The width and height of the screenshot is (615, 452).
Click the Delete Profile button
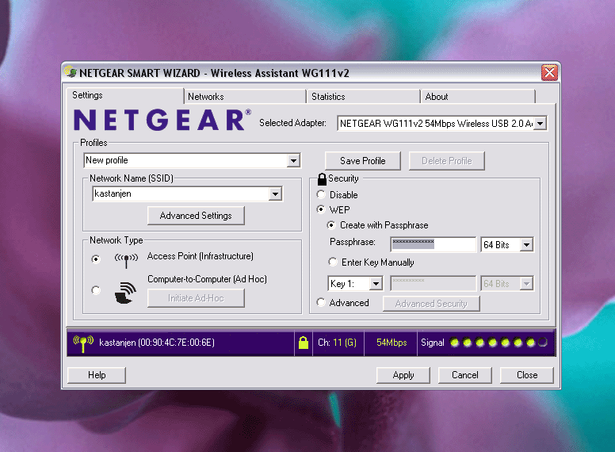pyautogui.click(x=447, y=161)
